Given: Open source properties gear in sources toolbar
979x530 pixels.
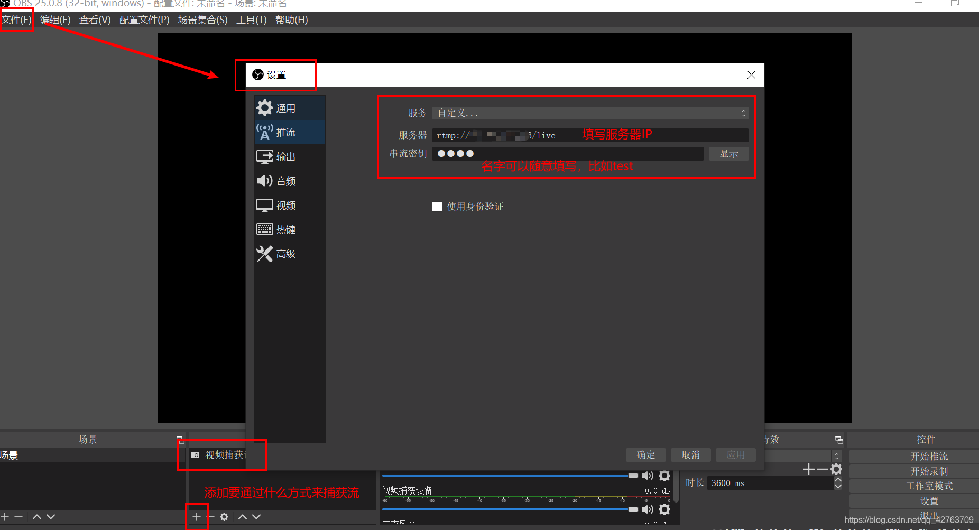Looking at the screenshot, I should point(224,517).
